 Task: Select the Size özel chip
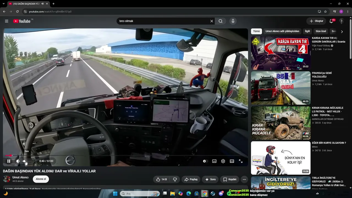click(321, 31)
